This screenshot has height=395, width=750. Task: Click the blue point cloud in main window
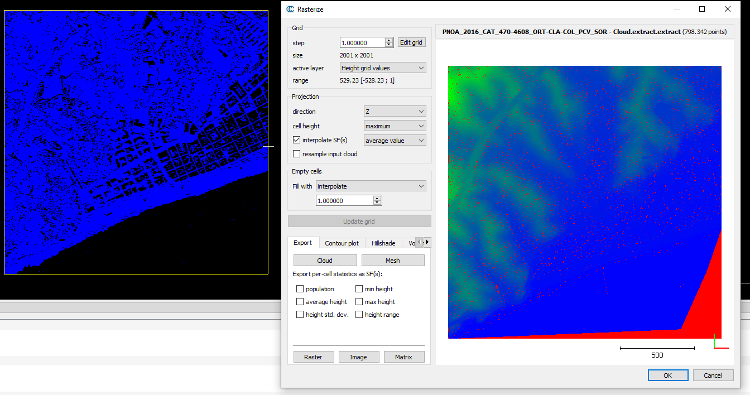[136, 142]
